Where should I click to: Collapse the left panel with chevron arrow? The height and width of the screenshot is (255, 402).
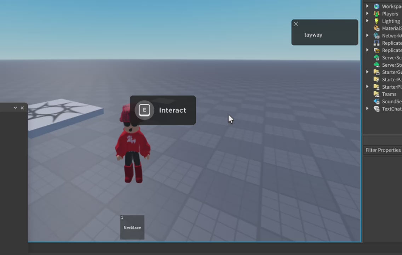[15, 108]
